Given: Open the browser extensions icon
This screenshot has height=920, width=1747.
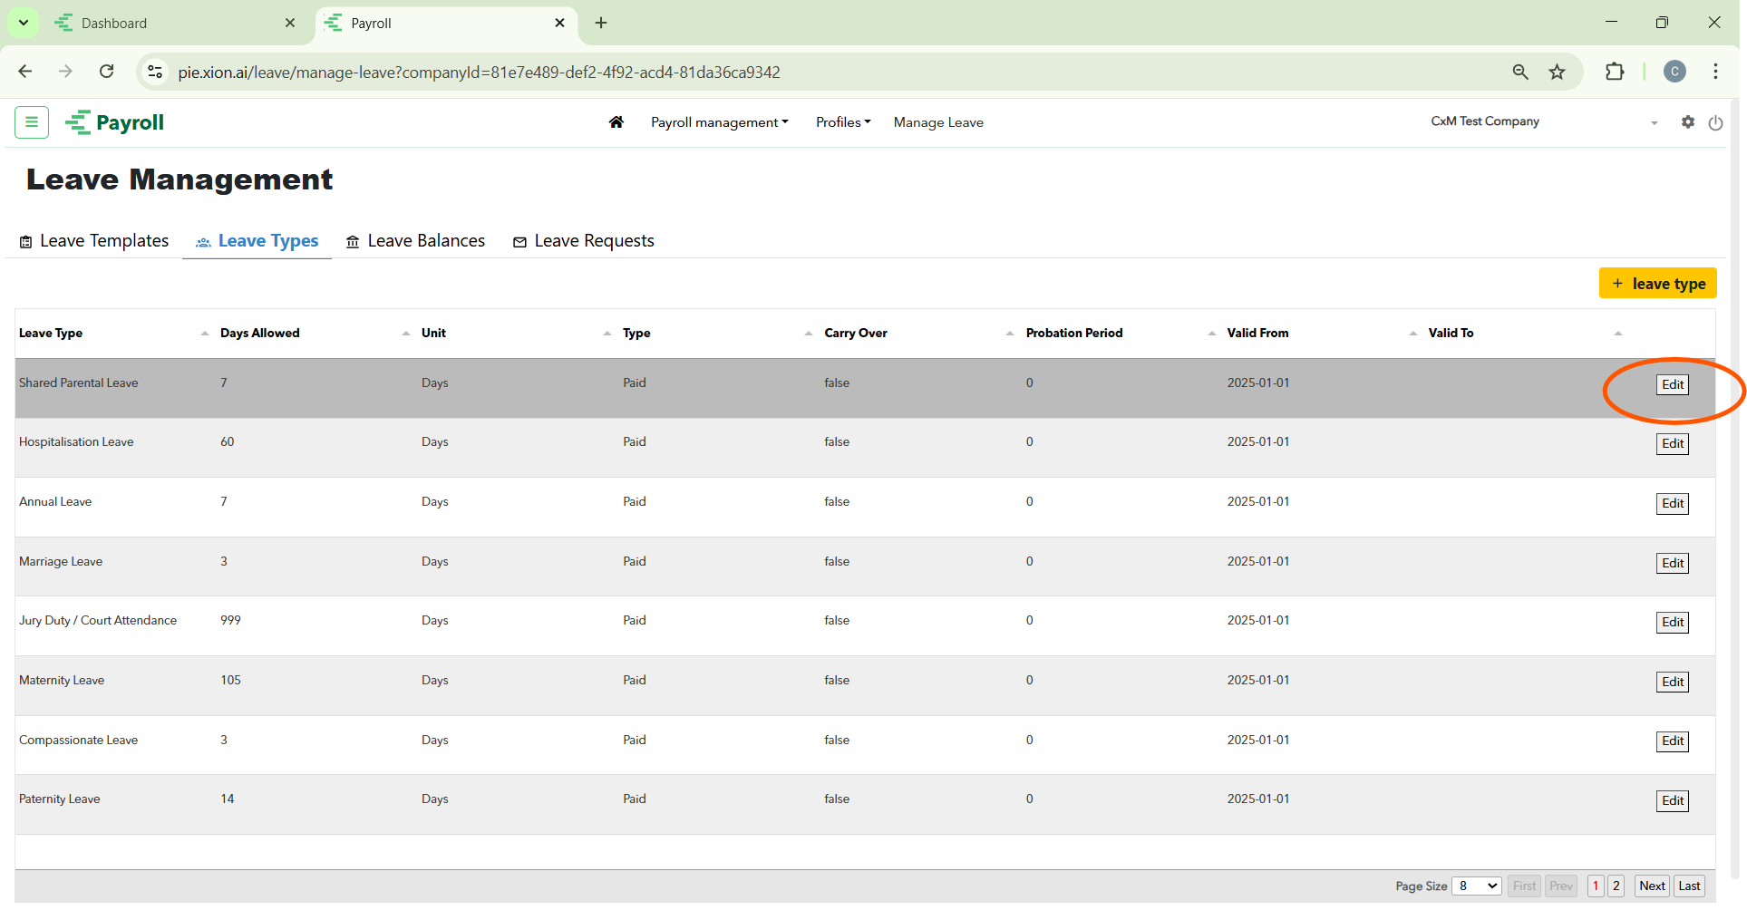Looking at the screenshot, I should 1615,73.
